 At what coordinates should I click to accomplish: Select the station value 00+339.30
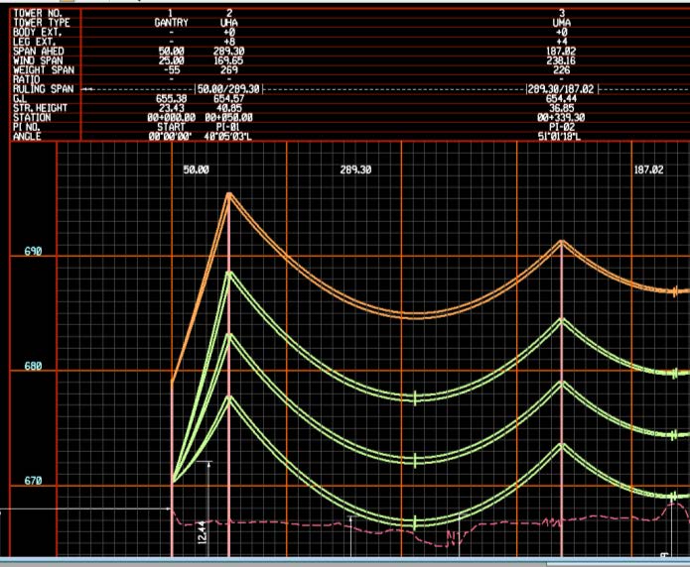[562, 117]
